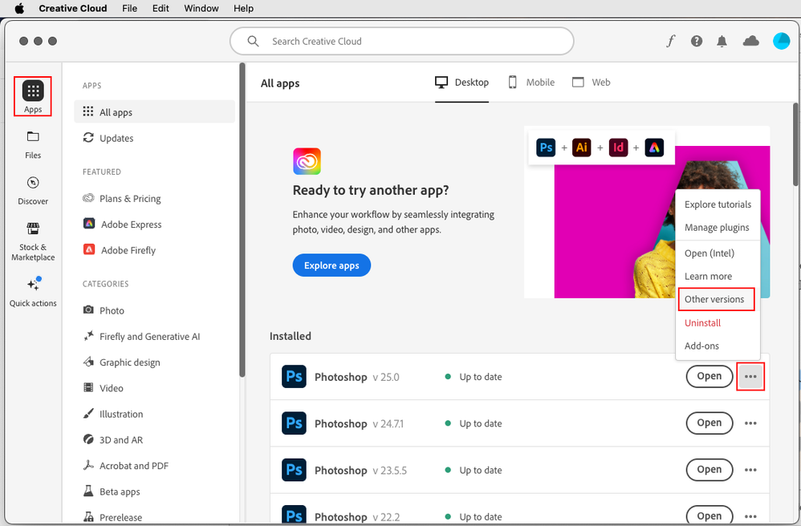This screenshot has width=801, height=526.
Task: Switch to the Mobile tab
Action: pyautogui.click(x=531, y=83)
